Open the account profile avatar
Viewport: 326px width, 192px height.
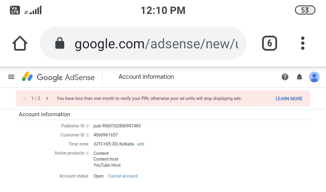click(x=314, y=77)
